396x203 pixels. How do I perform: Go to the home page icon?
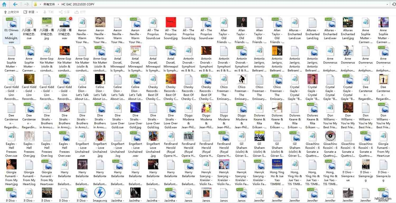click(4, 4)
